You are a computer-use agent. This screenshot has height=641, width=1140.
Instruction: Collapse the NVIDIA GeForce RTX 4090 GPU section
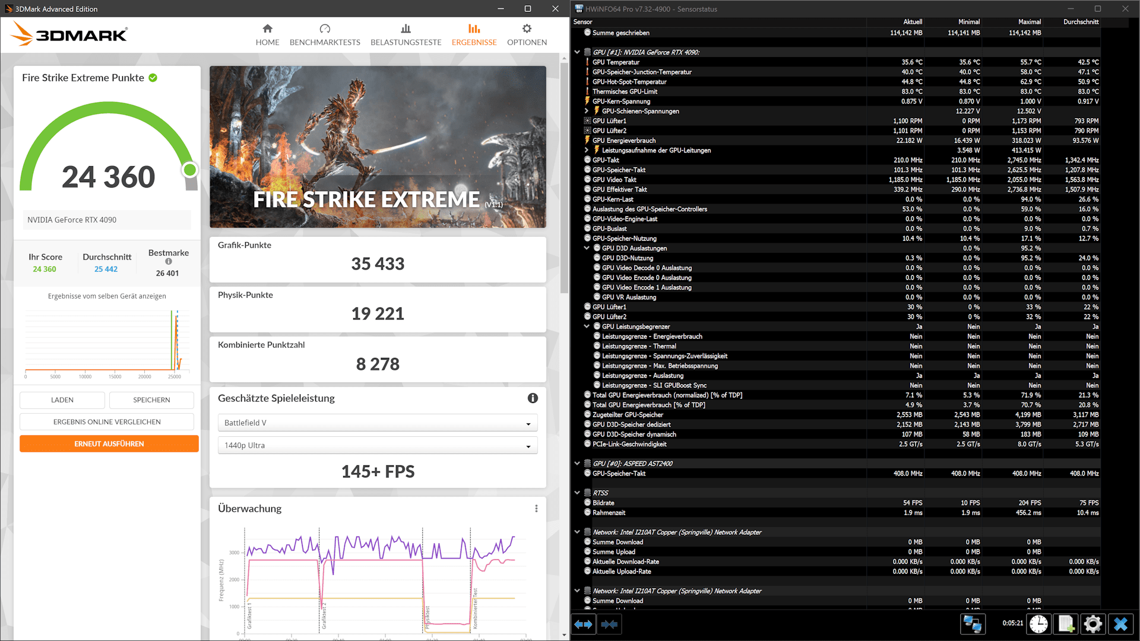click(x=577, y=52)
